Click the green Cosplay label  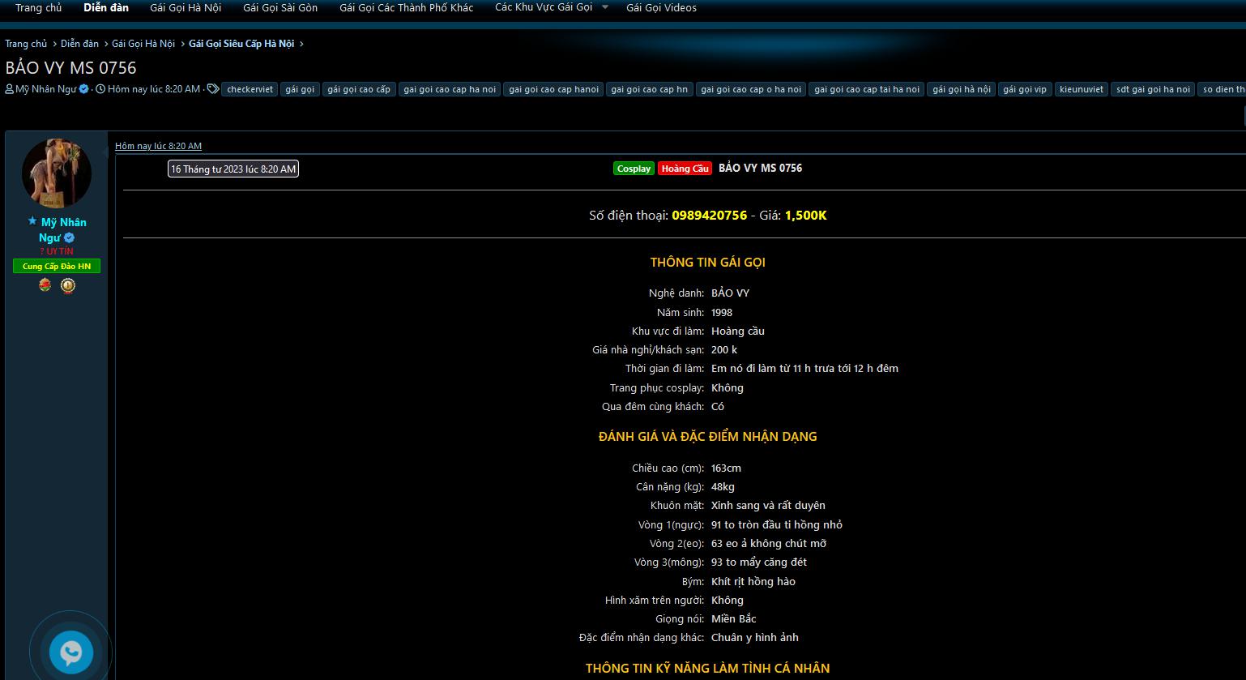(x=634, y=169)
